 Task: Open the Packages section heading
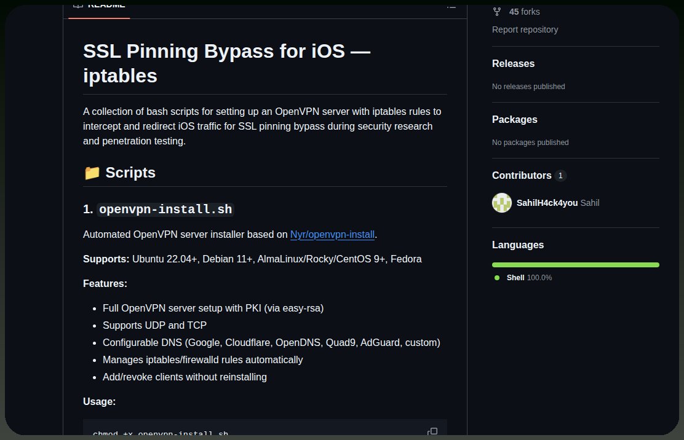click(x=514, y=119)
